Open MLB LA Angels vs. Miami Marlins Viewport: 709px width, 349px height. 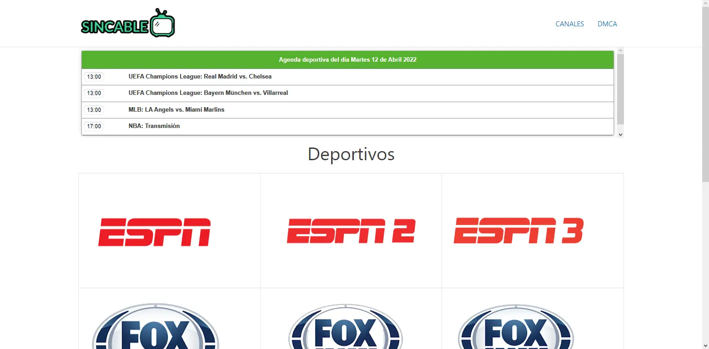tap(176, 110)
